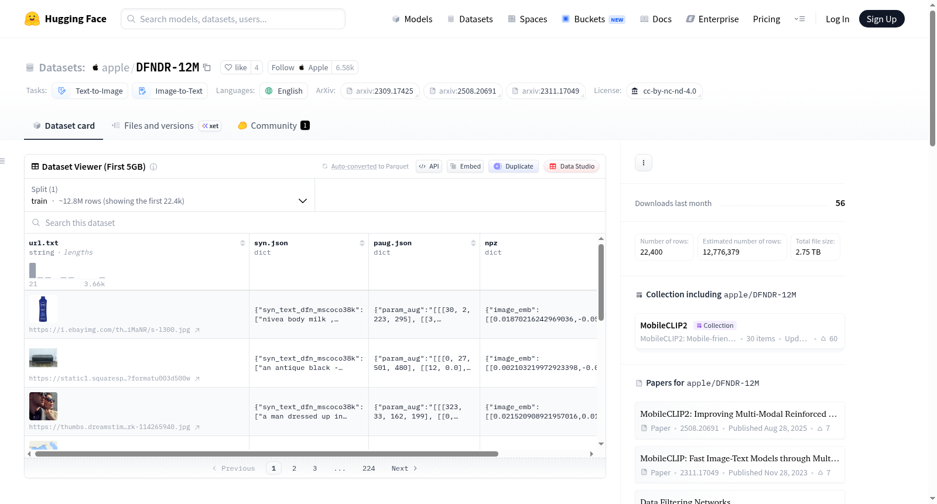937x504 pixels.
Task: Expand the left sidebar handle icon
Action: 2,161
